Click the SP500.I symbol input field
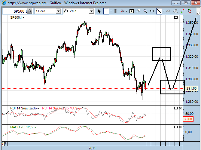Screen dimensions: 201x150 (15, 11)
